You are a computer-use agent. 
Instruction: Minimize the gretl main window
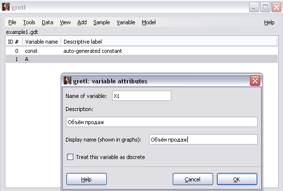coord(254,7)
